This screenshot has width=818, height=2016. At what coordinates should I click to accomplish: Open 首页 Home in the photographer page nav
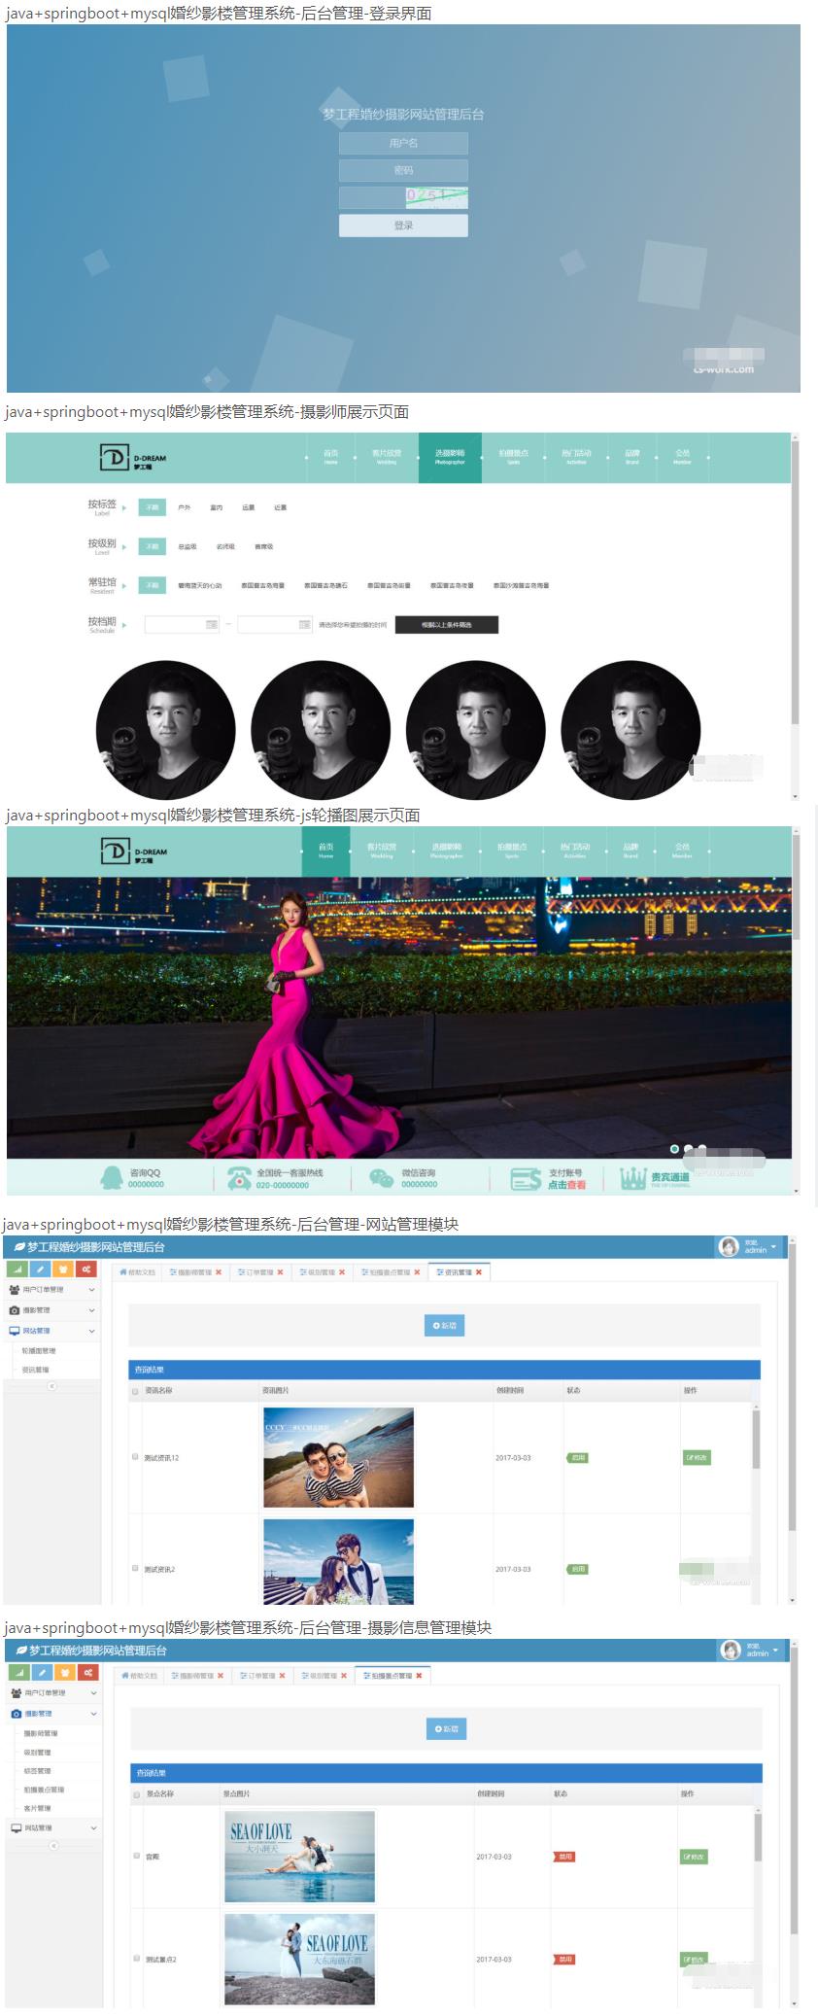[x=330, y=457]
